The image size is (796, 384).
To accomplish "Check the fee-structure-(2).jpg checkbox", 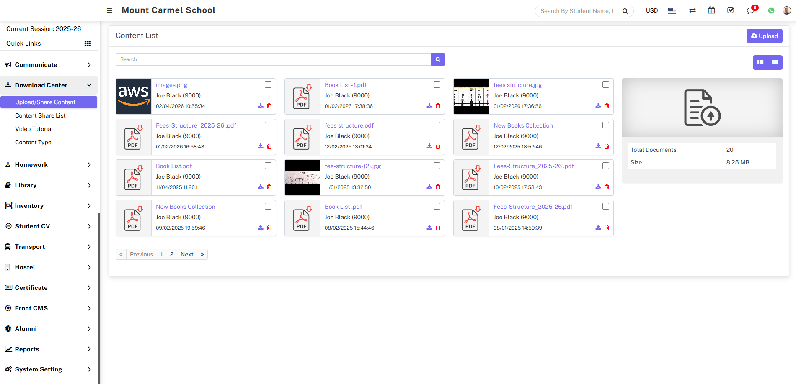I will click(437, 166).
